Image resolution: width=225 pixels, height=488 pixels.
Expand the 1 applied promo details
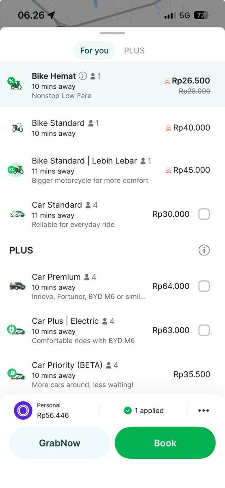click(x=144, y=411)
